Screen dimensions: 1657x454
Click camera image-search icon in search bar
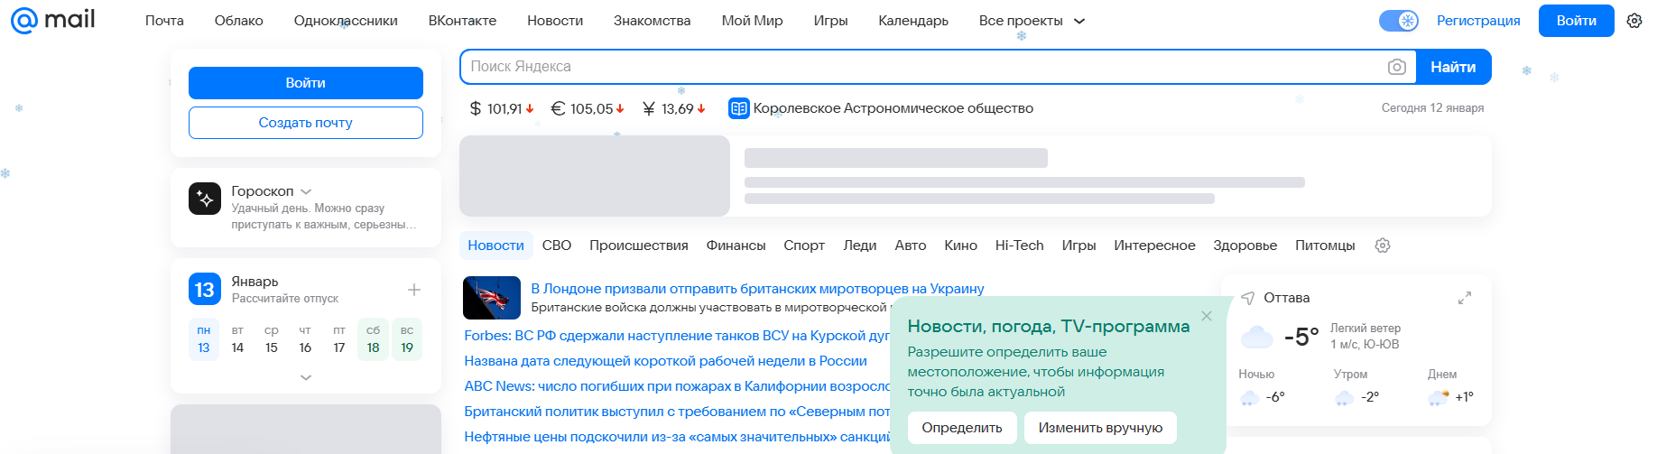[1396, 67]
